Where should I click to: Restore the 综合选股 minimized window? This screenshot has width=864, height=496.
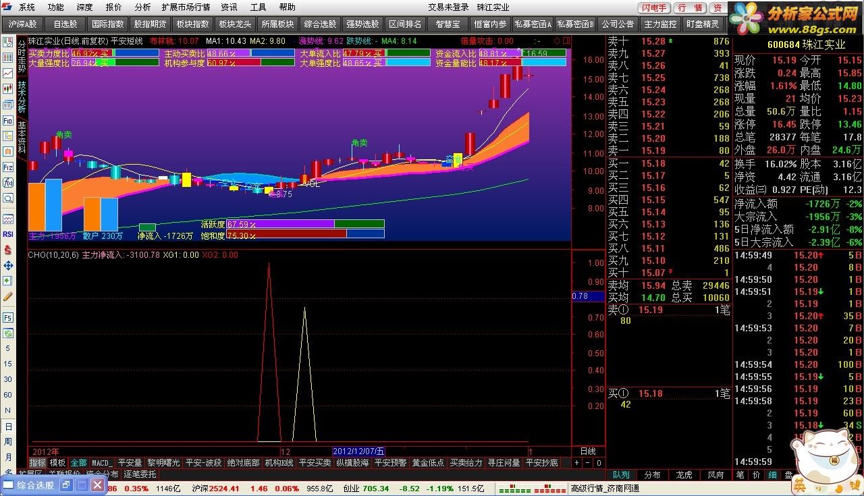pyautogui.click(x=66, y=485)
